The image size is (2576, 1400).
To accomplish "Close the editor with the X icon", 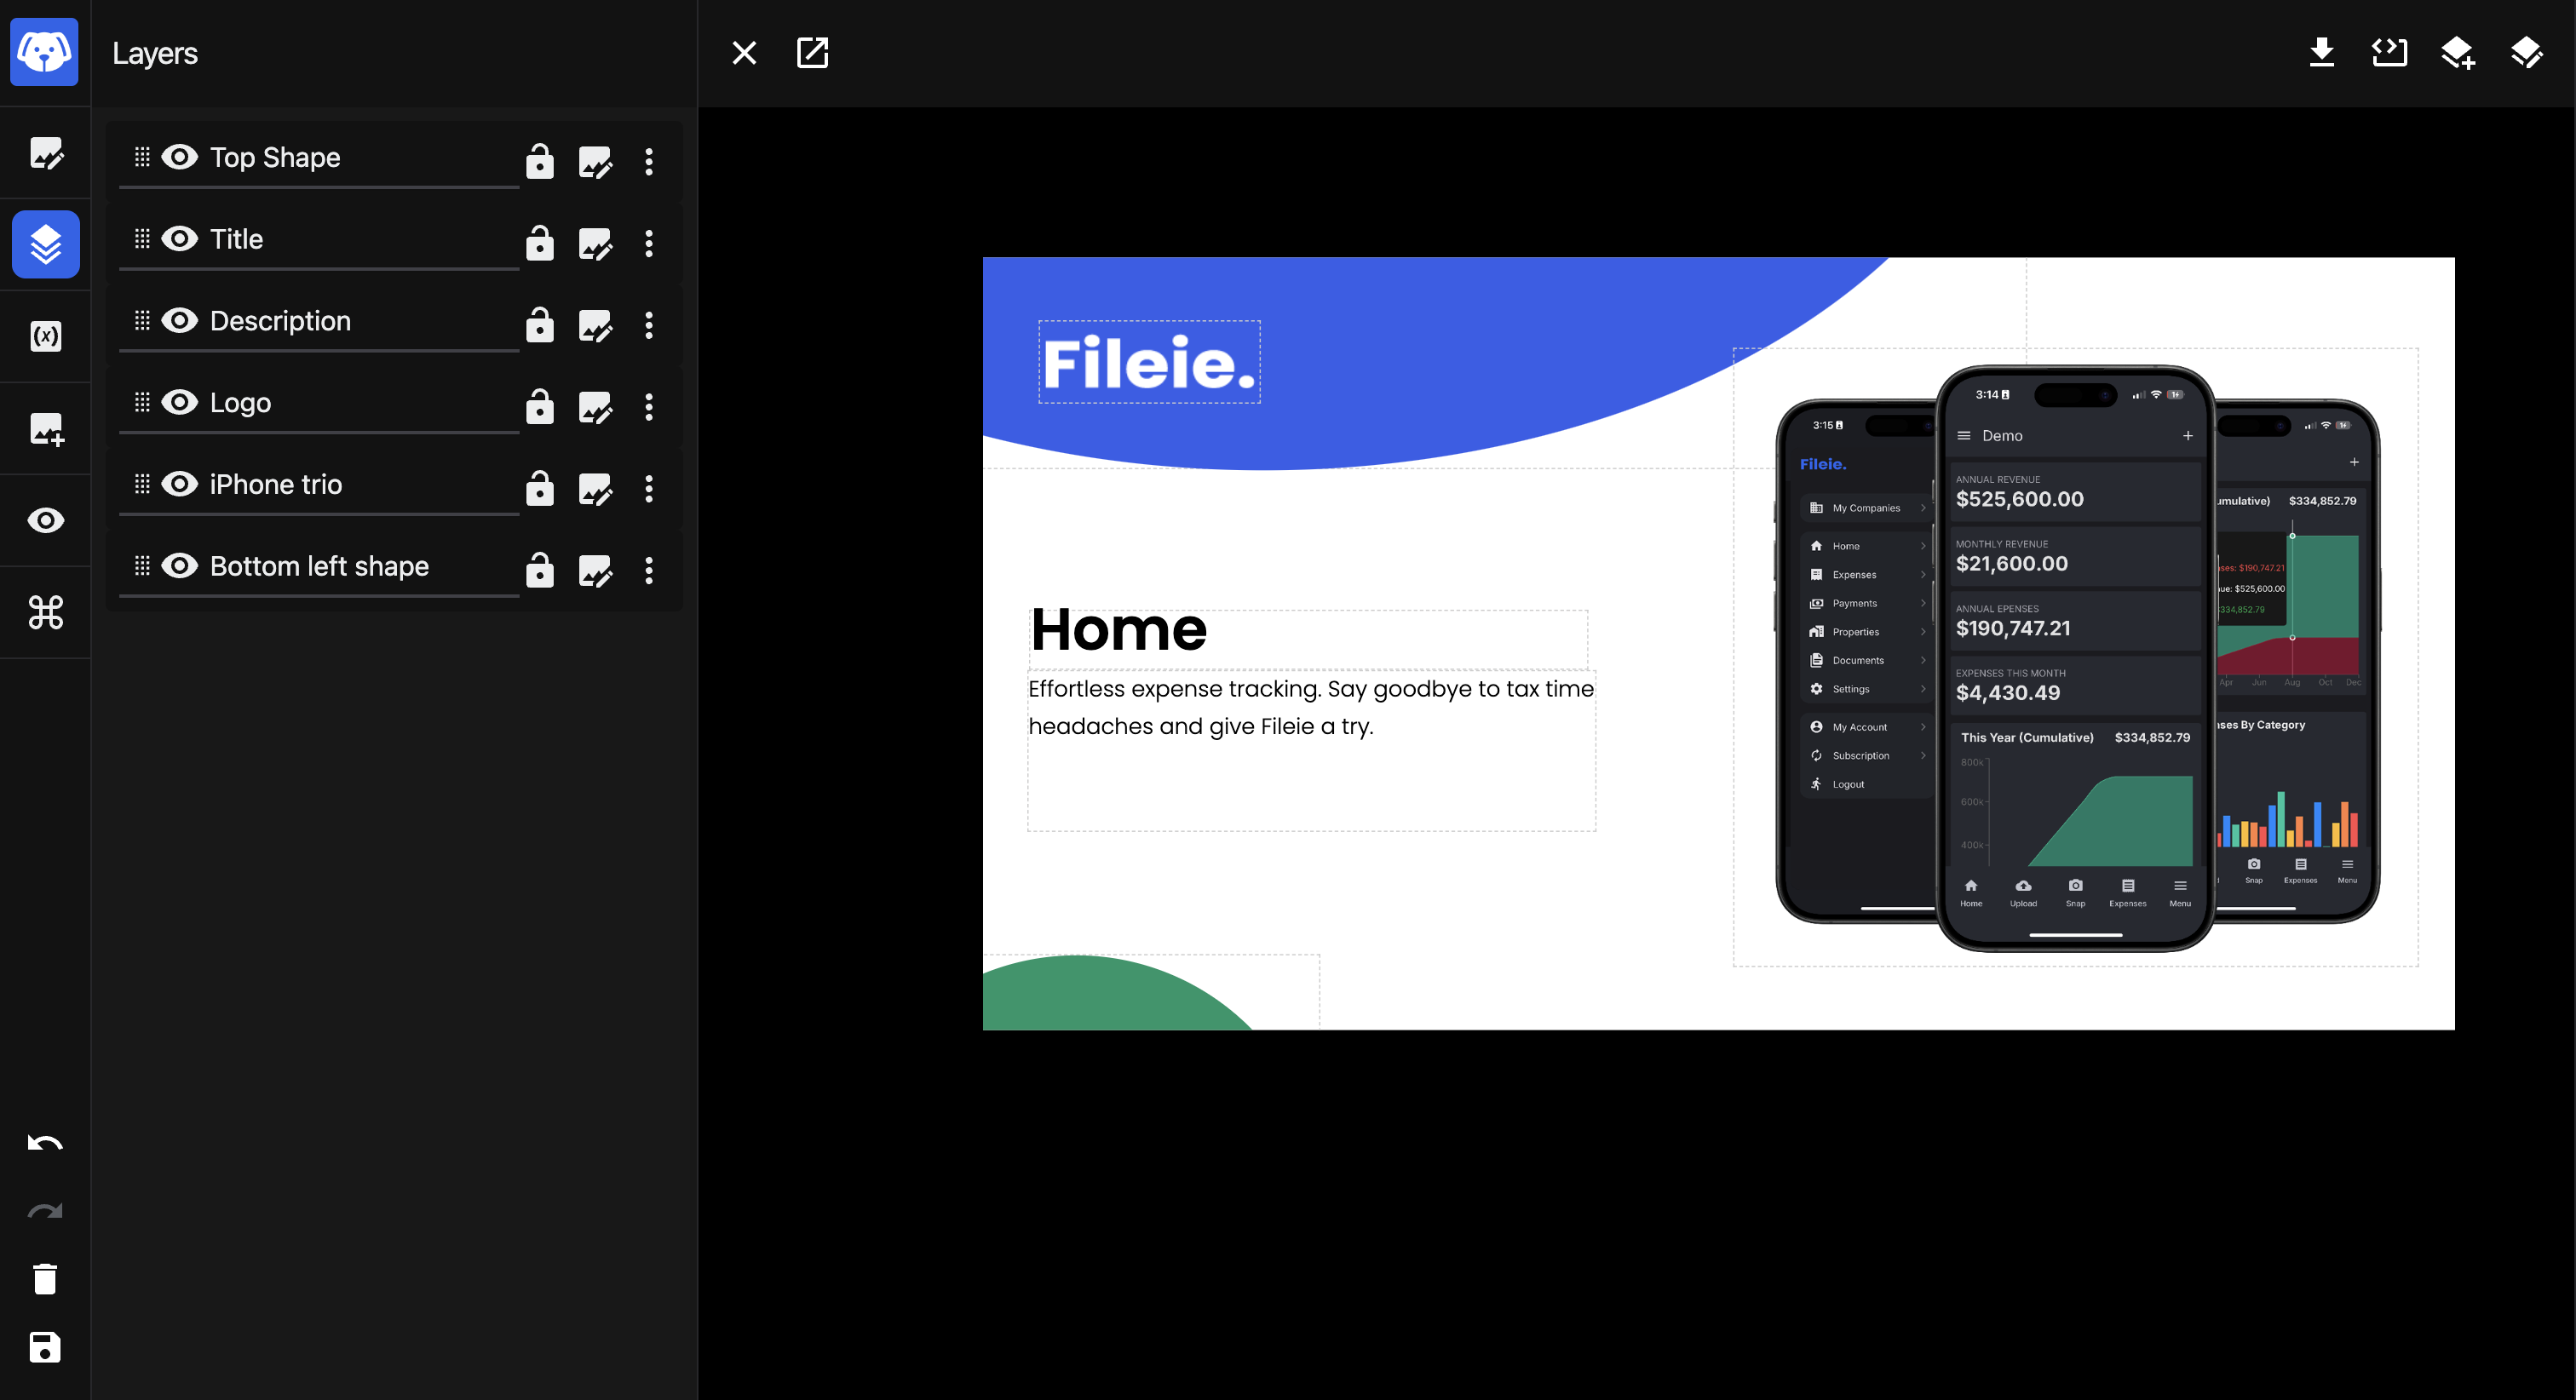I will 744,53.
